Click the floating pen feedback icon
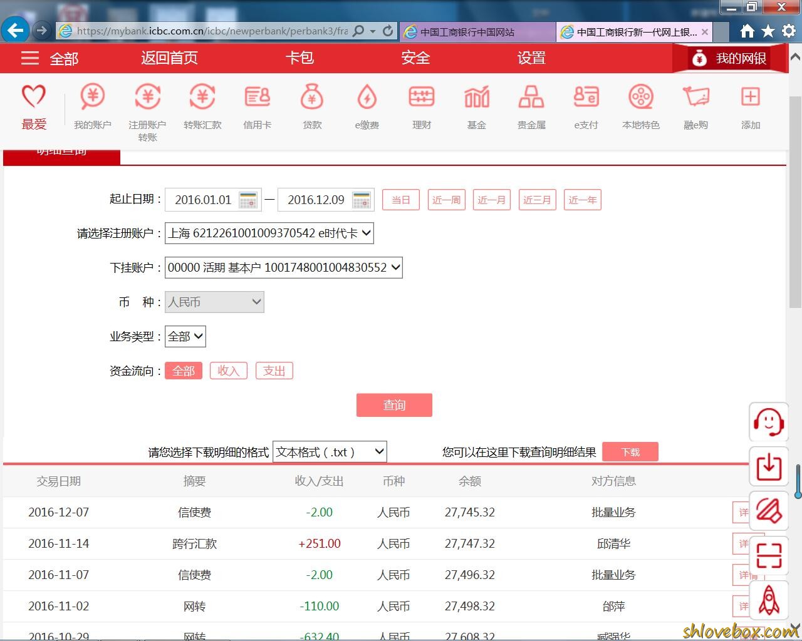 point(769,511)
